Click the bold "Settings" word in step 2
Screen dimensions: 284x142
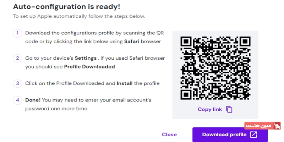click(x=86, y=58)
